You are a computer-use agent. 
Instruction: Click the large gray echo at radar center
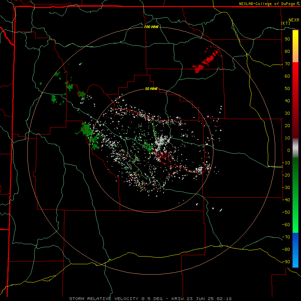point(161,142)
